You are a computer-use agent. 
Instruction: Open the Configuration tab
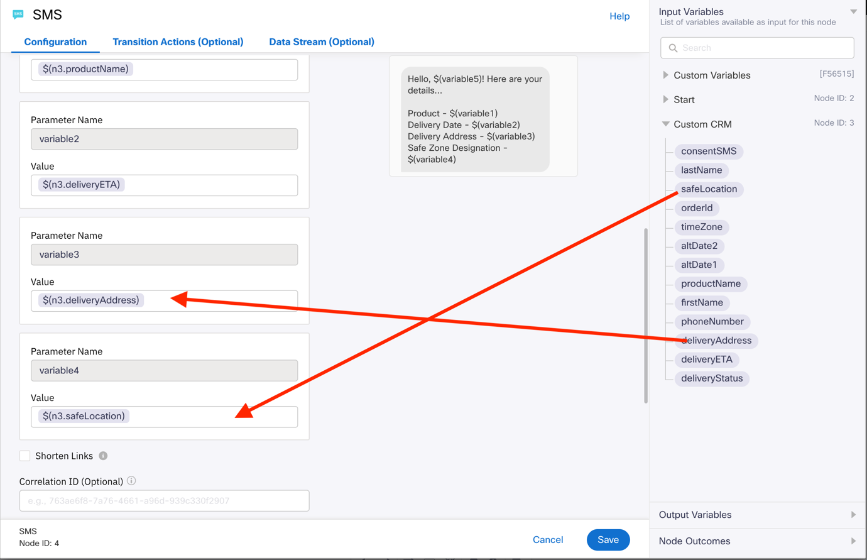pyautogui.click(x=55, y=42)
